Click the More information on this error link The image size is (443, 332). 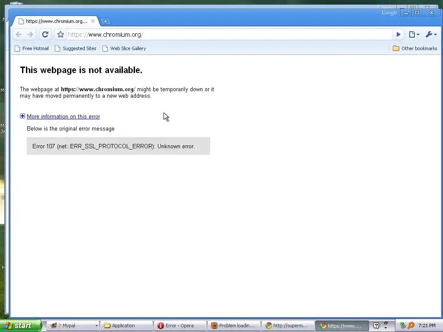63,117
